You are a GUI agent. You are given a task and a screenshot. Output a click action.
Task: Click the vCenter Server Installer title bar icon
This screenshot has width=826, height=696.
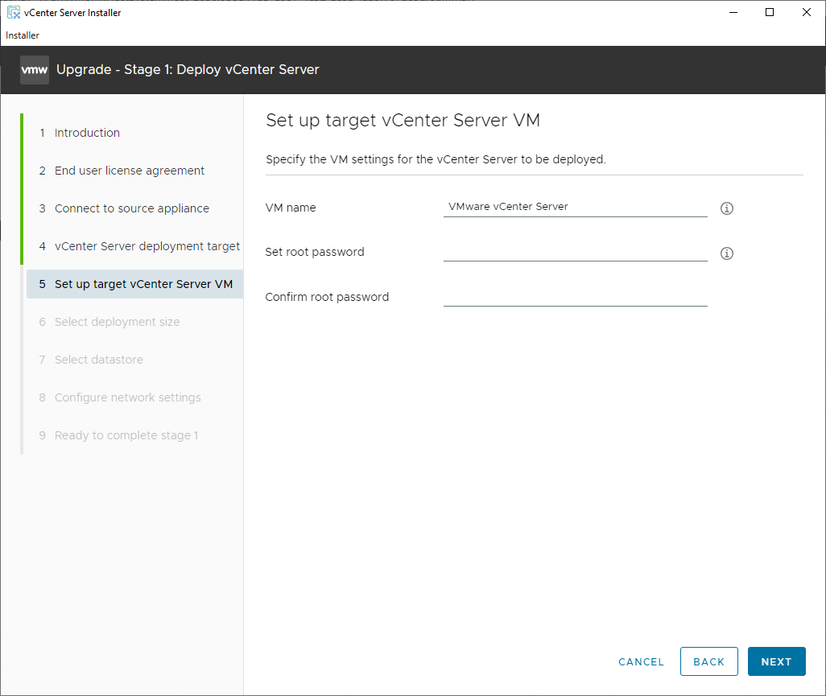click(x=14, y=13)
